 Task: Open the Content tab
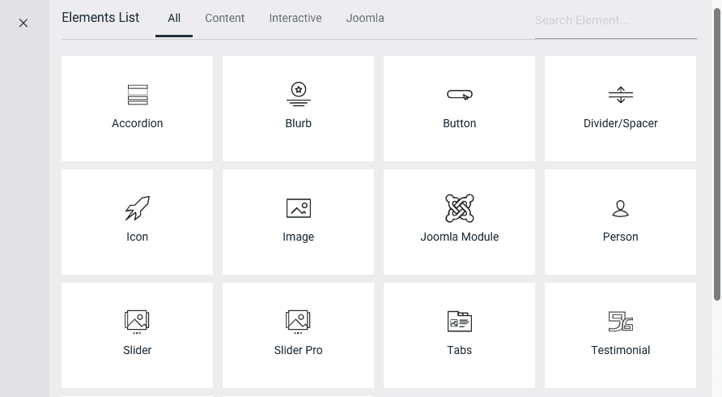(225, 18)
